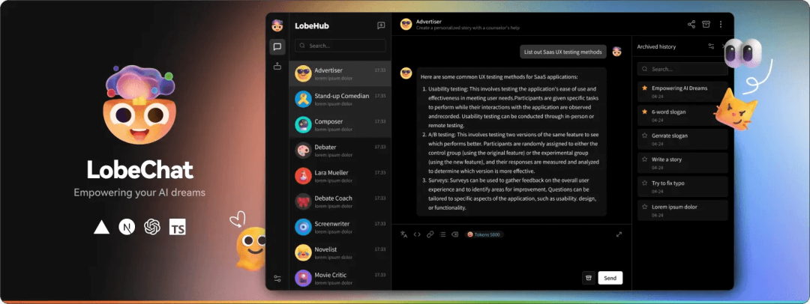Click the Archived history panel title
This screenshot has height=304, width=810.
coord(656,46)
